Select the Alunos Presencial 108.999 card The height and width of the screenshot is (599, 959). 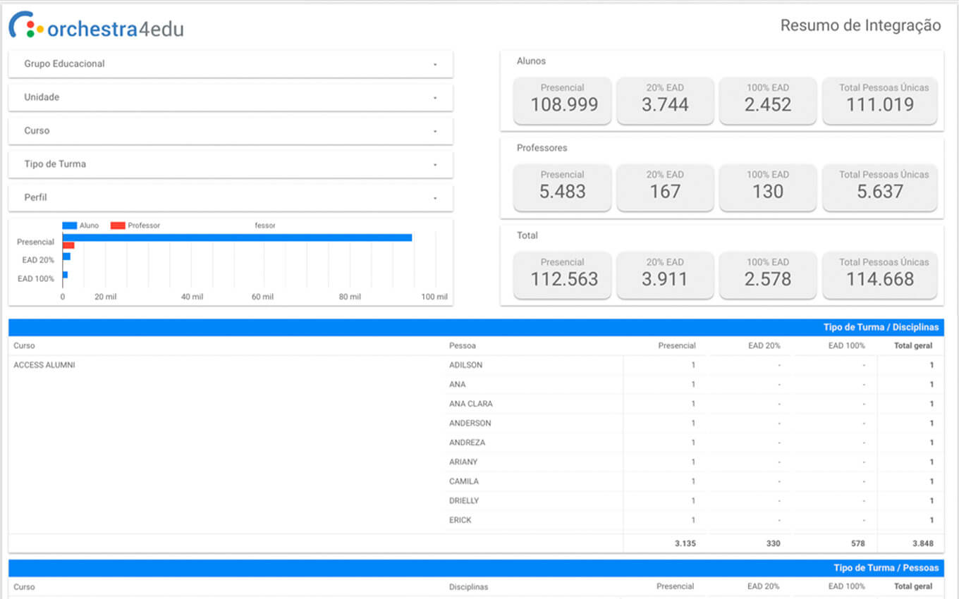coord(562,100)
